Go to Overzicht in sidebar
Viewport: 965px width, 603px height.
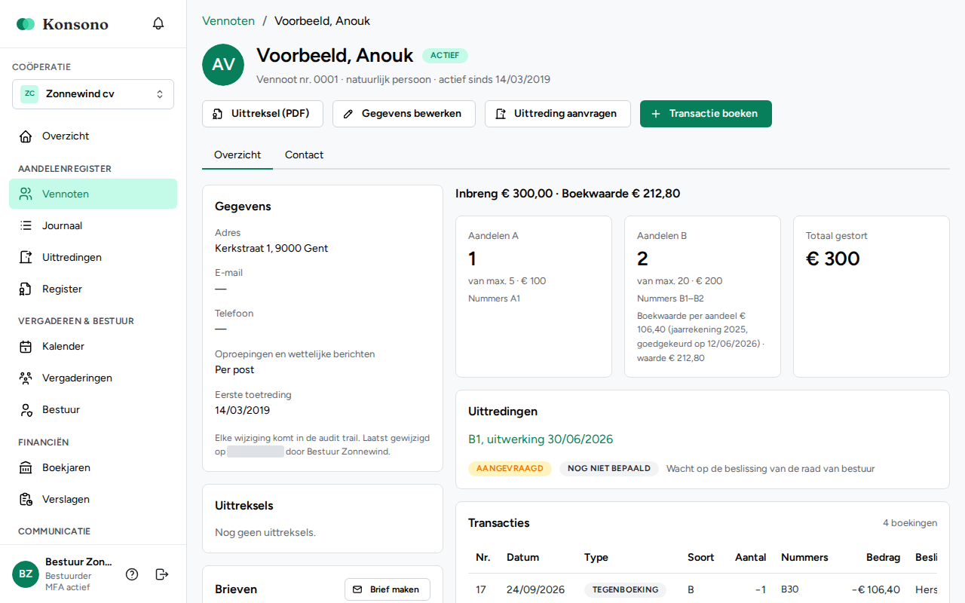coord(93,136)
